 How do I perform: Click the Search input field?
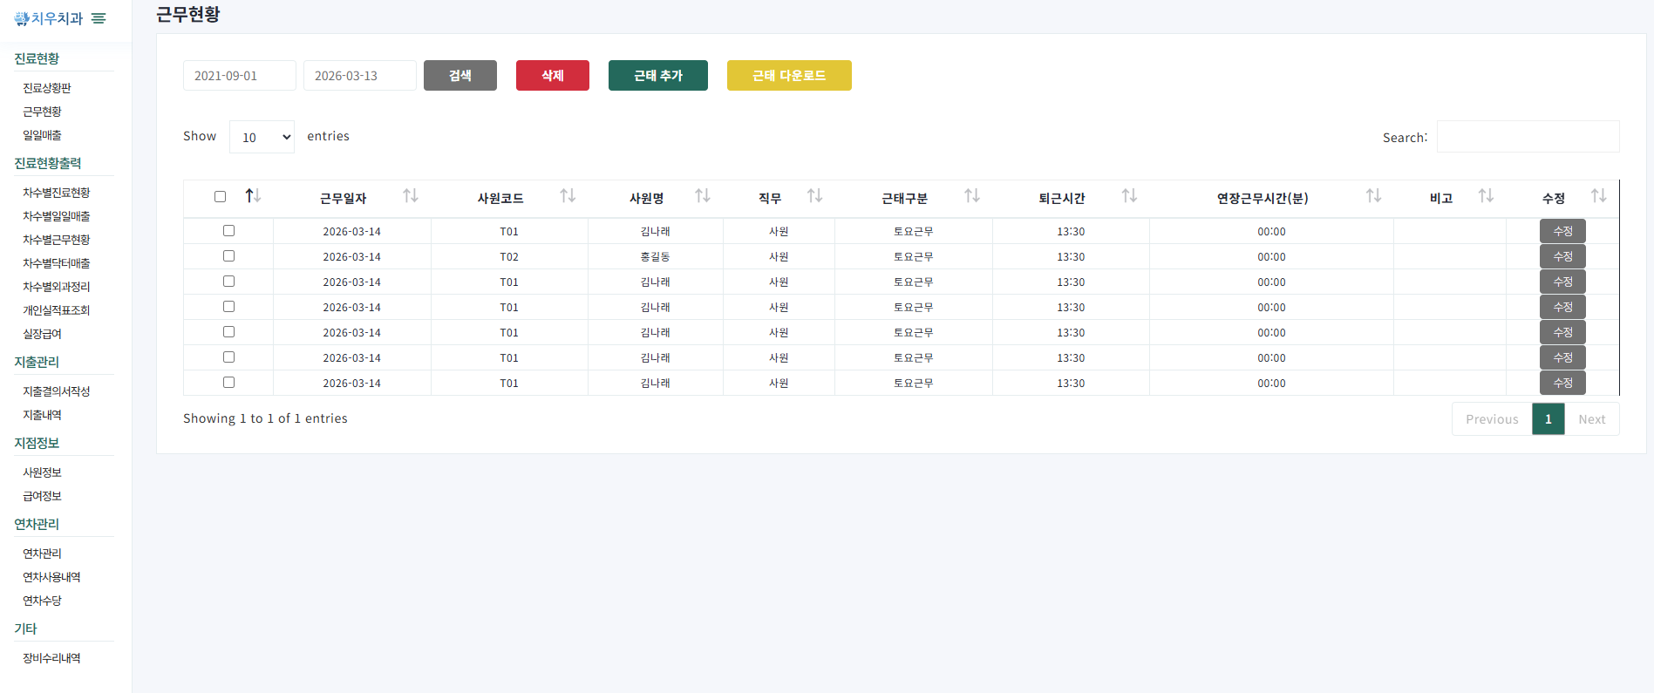click(1527, 137)
